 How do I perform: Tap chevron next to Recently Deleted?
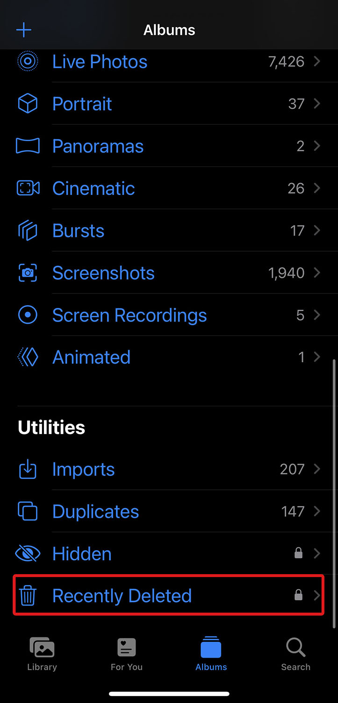click(x=317, y=595)
